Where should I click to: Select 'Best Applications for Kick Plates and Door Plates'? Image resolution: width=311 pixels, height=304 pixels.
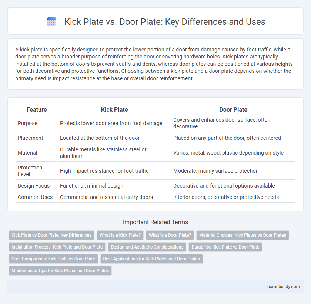(151, 259)
